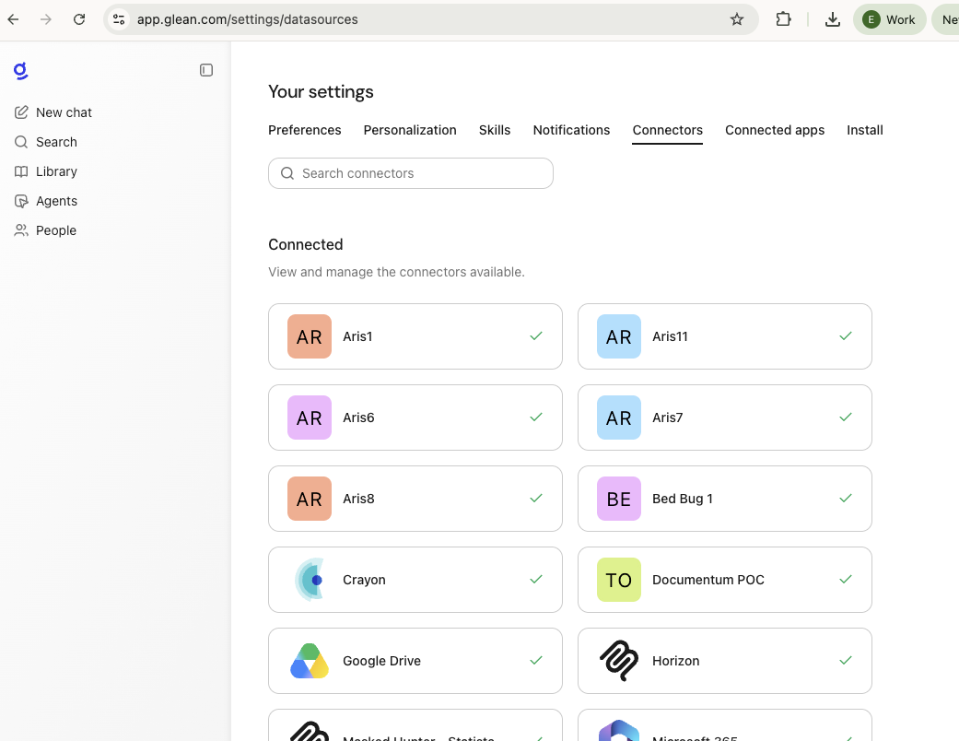
Task: Select the Connectors tab
Action: 667,130
